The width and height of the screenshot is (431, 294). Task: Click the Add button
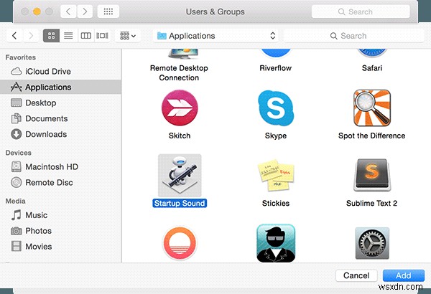[404, 275]
